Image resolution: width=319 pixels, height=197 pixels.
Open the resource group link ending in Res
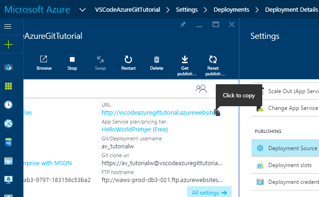click(28, 113)
